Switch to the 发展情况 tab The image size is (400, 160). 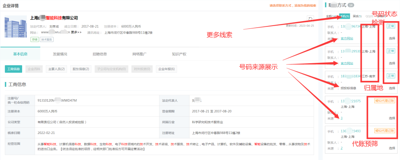click(x=60, y=54)
